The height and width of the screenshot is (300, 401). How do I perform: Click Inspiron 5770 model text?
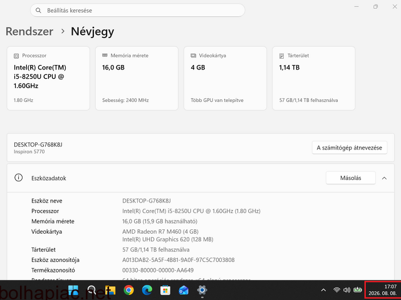pyautogui.click(x=29, y=151)
